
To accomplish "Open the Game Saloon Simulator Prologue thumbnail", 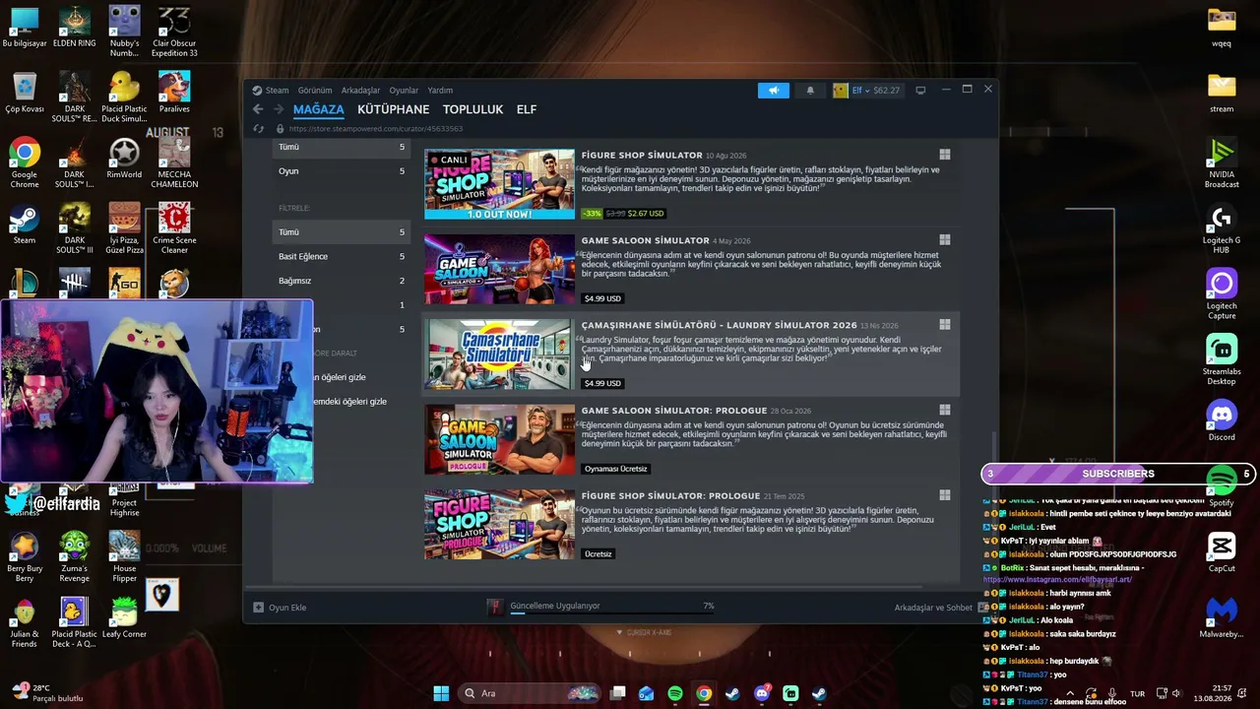I will [499, 439].
